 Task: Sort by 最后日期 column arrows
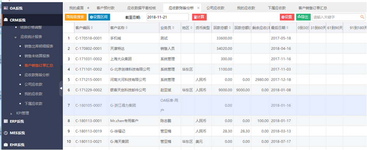tap(288, 28)
